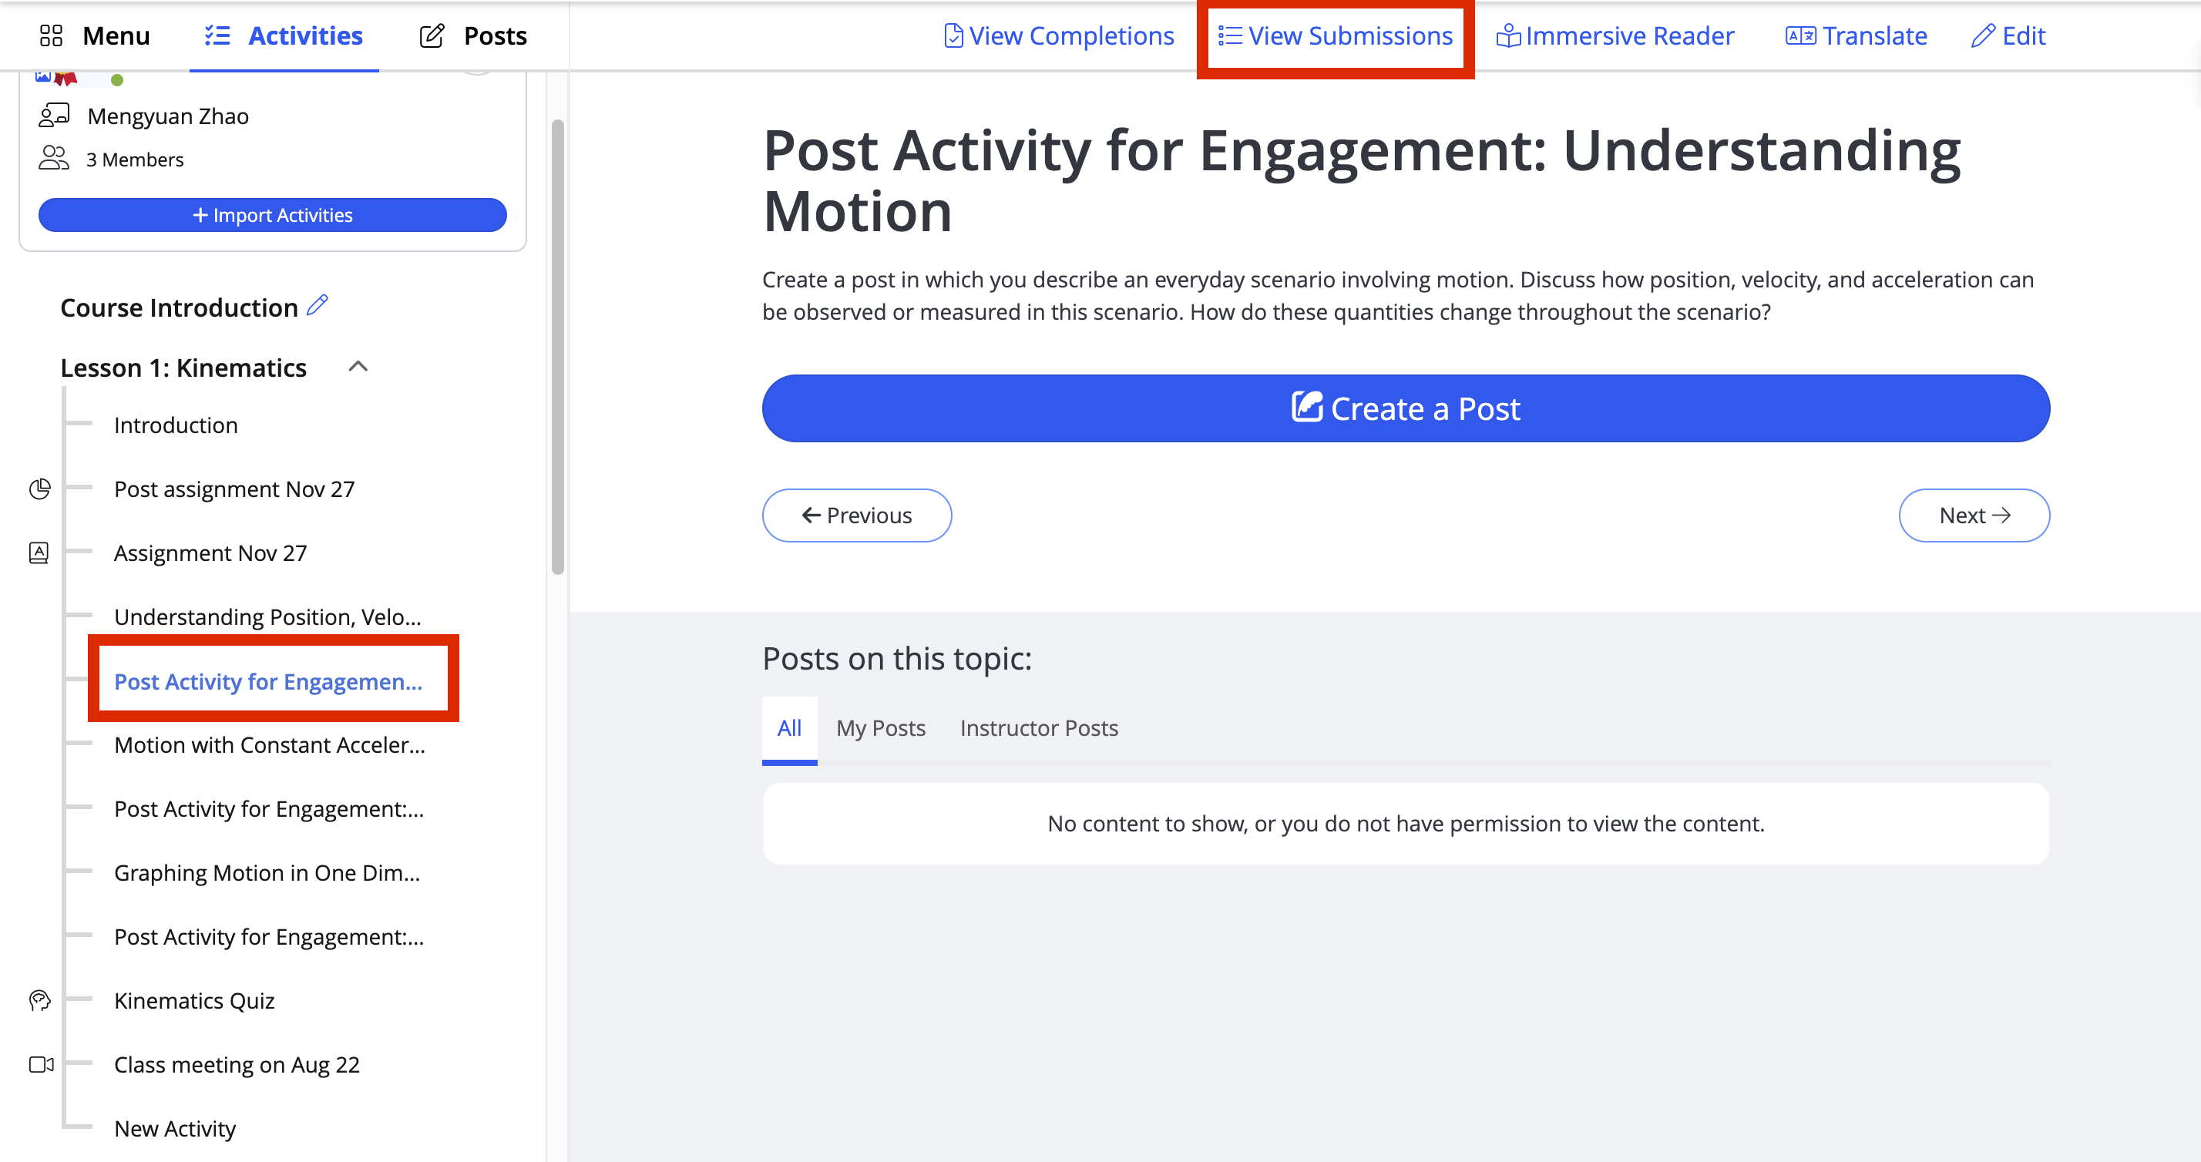This screenshot has width=2201, height=1162.
Task: Click the icon inside Create a Post button
Action: pos(1306,407)
